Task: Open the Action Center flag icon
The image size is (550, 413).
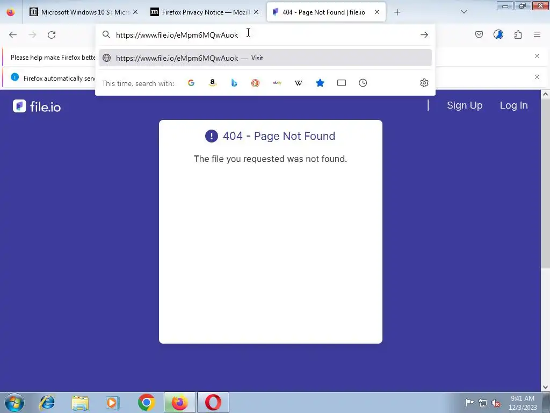Action: point(469,402)
